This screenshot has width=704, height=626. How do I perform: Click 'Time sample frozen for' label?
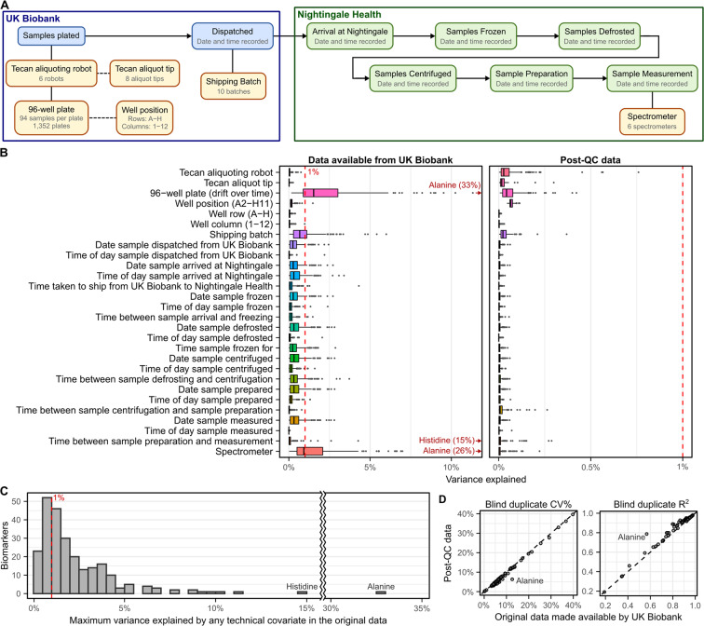click(x=224, y=348)
